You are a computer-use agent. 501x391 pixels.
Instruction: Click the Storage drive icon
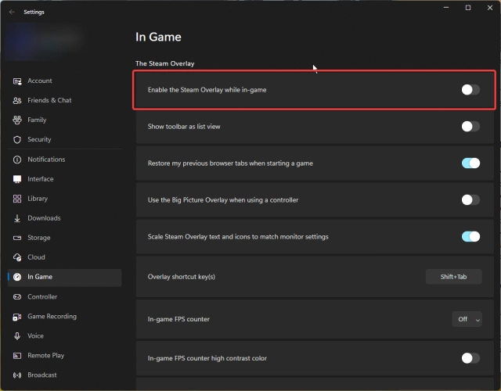pyautogui.click(x=17, y=238)
